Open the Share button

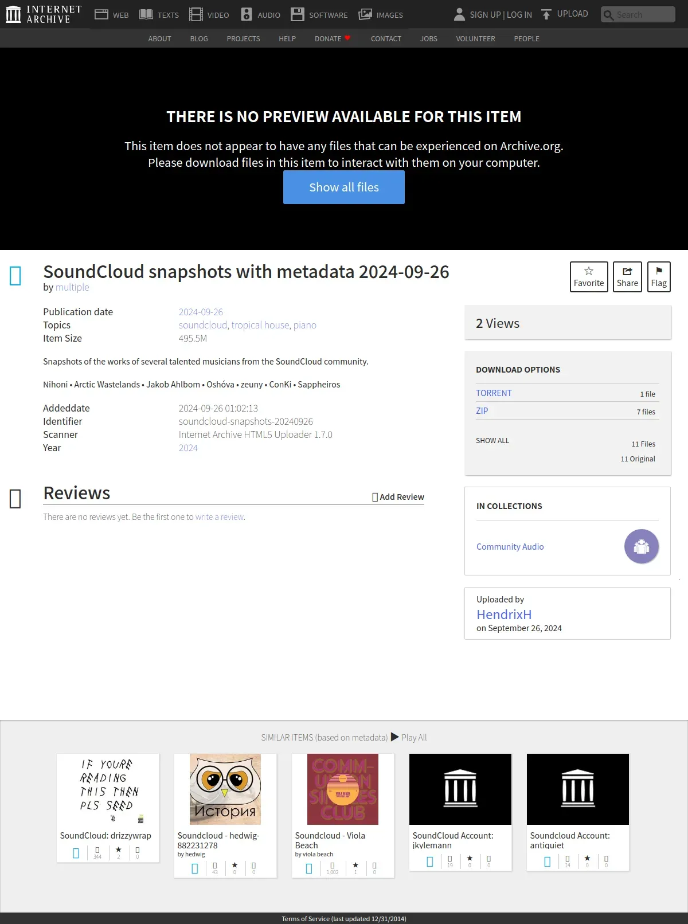coord(627,277)
